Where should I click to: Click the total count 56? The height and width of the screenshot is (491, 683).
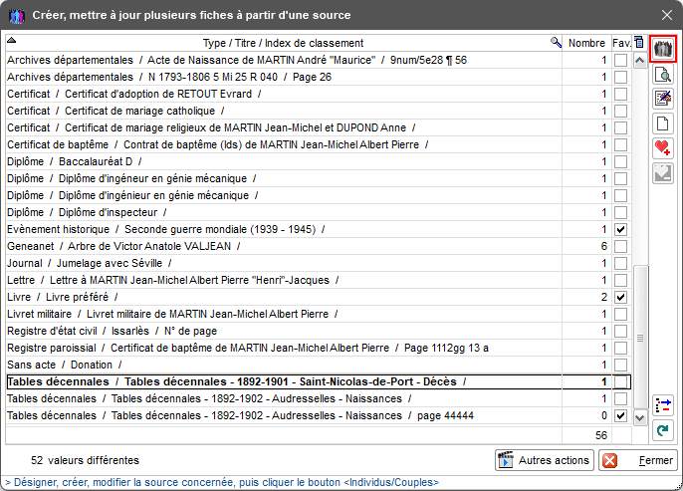(x=601, y=435)
